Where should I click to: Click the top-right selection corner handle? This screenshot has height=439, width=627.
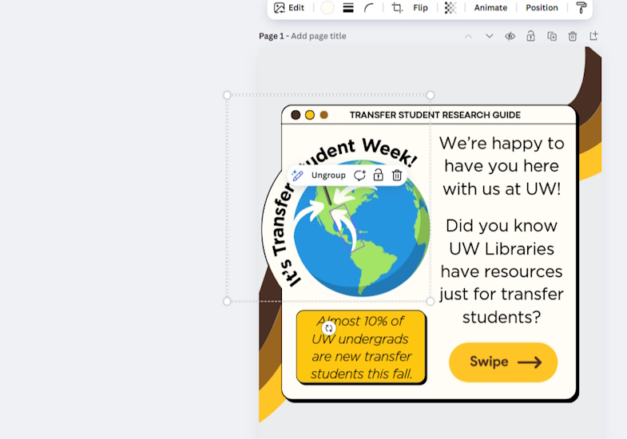[431, 95]
